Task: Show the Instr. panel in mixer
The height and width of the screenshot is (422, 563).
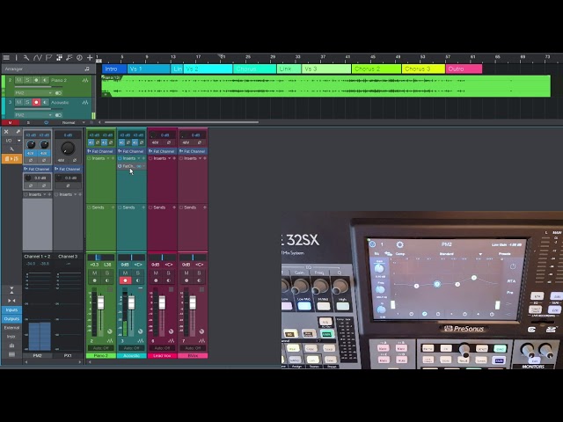Action: [x=11, y=337]
